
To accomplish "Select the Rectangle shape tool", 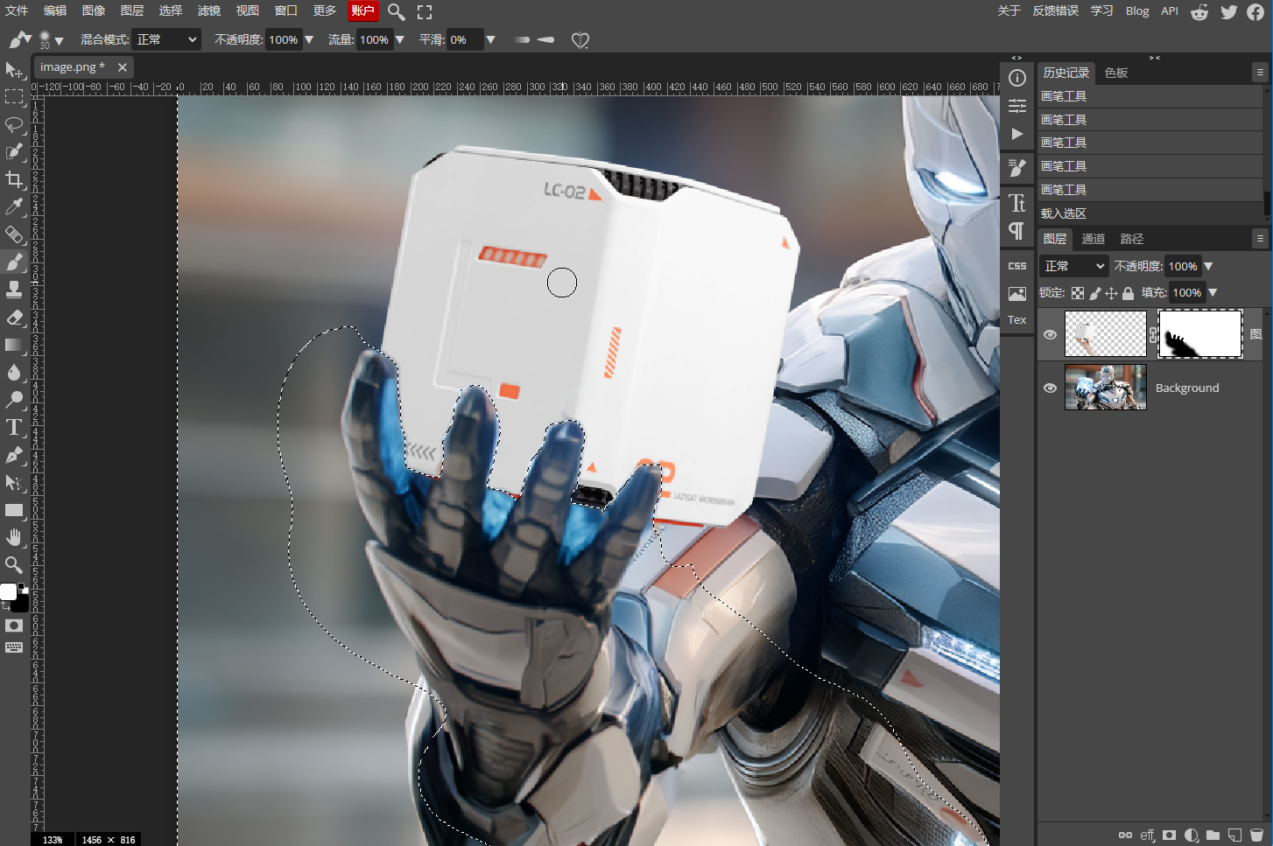I will tap(14, 510).
